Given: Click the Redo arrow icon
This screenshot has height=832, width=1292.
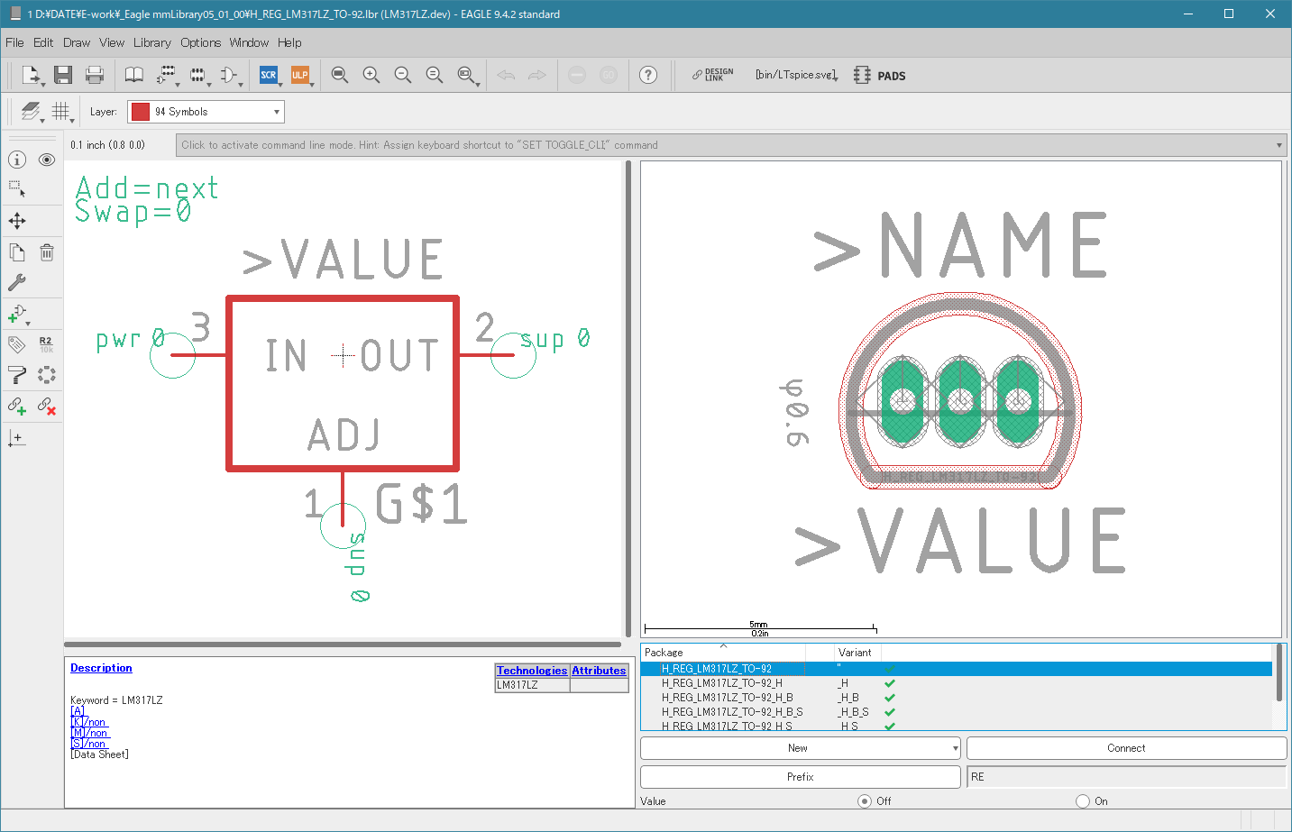Looking at the screenshot, I should point(537,75).
